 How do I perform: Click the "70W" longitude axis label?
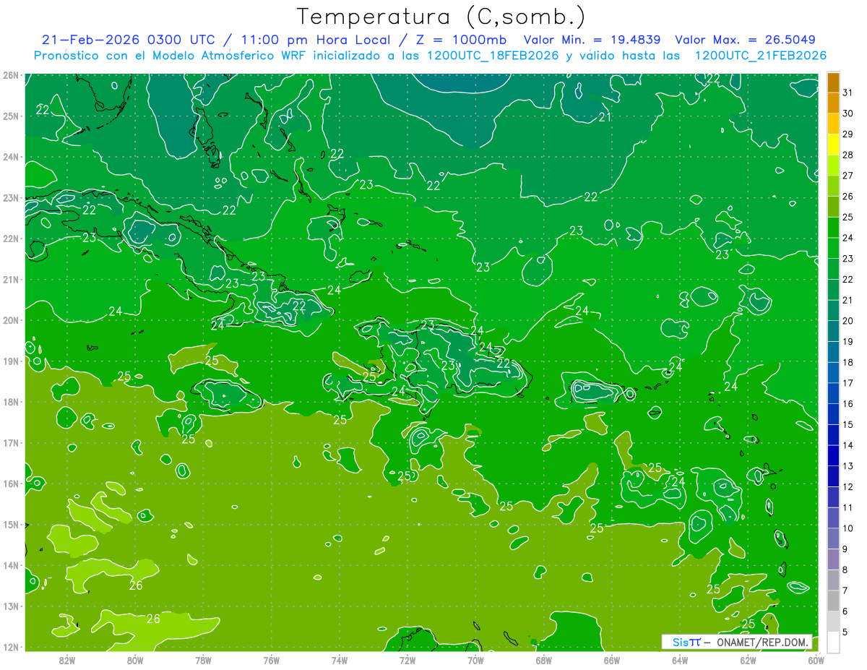[475, 660]
